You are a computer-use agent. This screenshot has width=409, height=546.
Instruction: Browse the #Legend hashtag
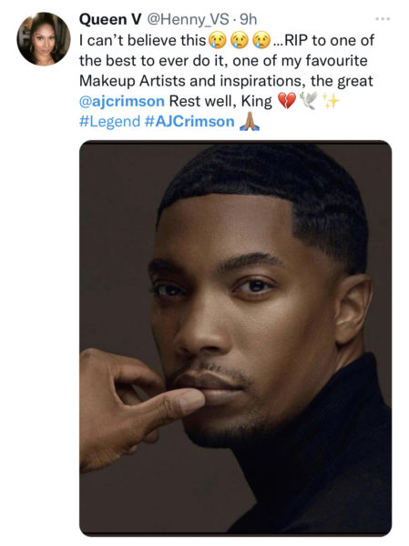coord(109,122)
